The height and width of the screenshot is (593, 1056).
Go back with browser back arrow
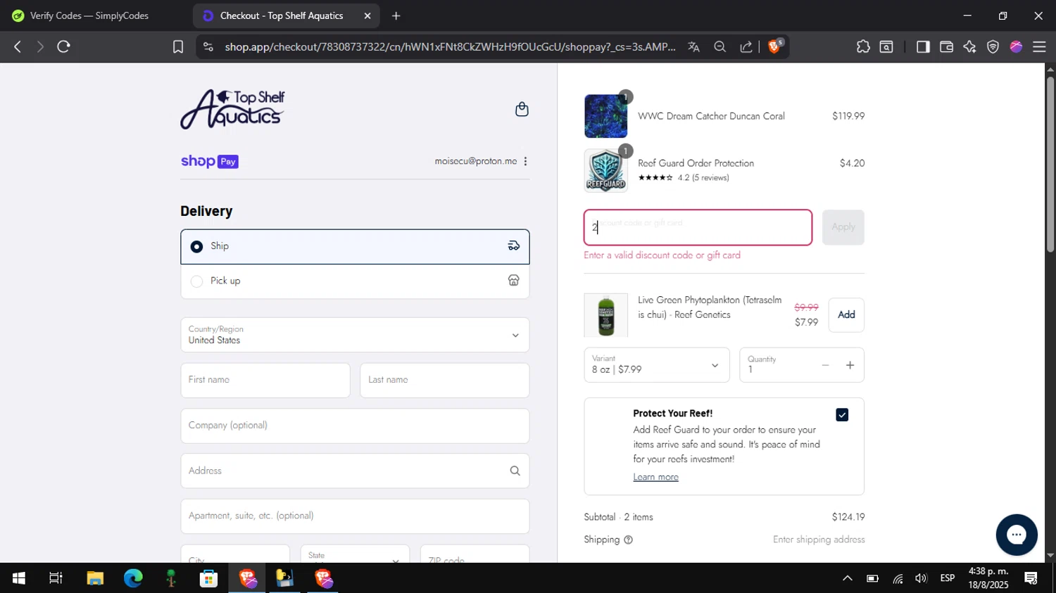coord(17,46)
